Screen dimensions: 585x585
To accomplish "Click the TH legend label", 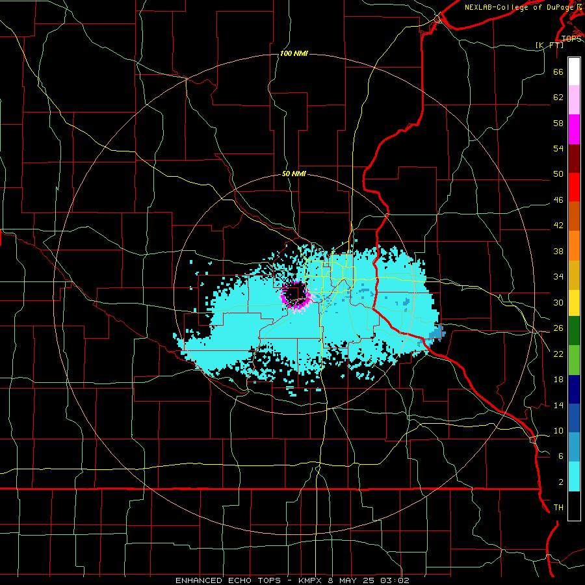I will [x=558, y=508].
